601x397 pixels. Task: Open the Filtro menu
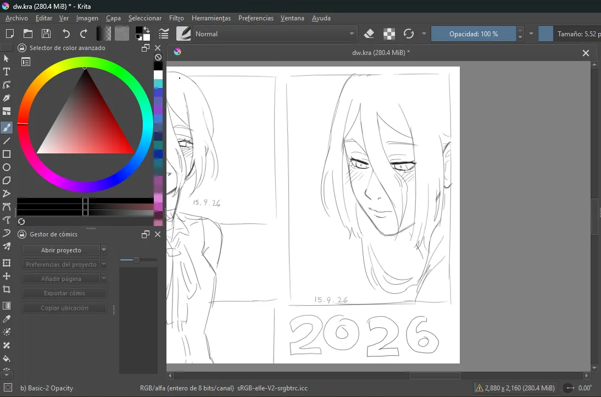click(x=176, y=18)
